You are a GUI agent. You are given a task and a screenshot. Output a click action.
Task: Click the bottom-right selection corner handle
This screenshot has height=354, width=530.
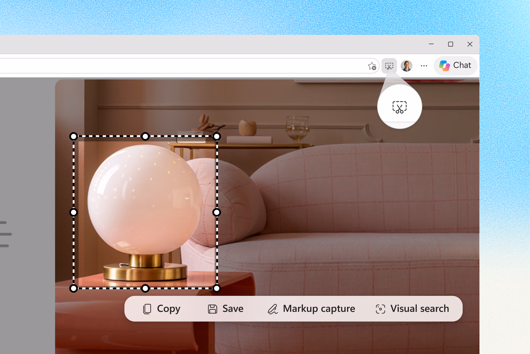(x=217, y=288)
